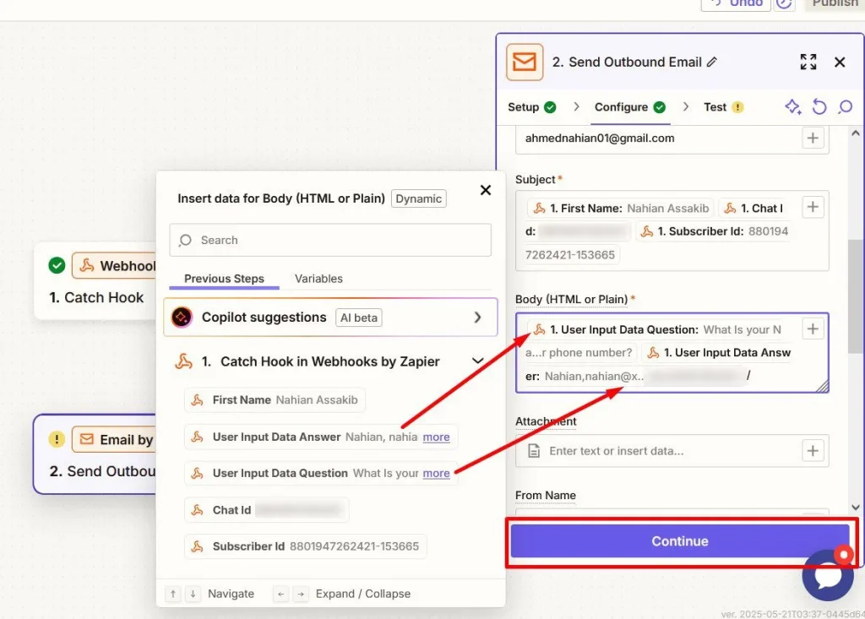Click into the Attachment input field
This screenshot has width=865, height=619.
click(672, 451)
